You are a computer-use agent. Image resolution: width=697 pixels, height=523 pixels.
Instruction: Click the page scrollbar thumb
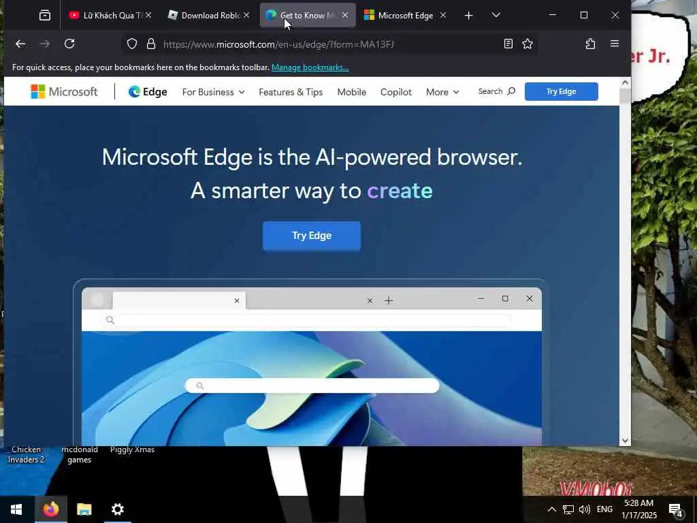pyautogui.click(x=625, y=96)
